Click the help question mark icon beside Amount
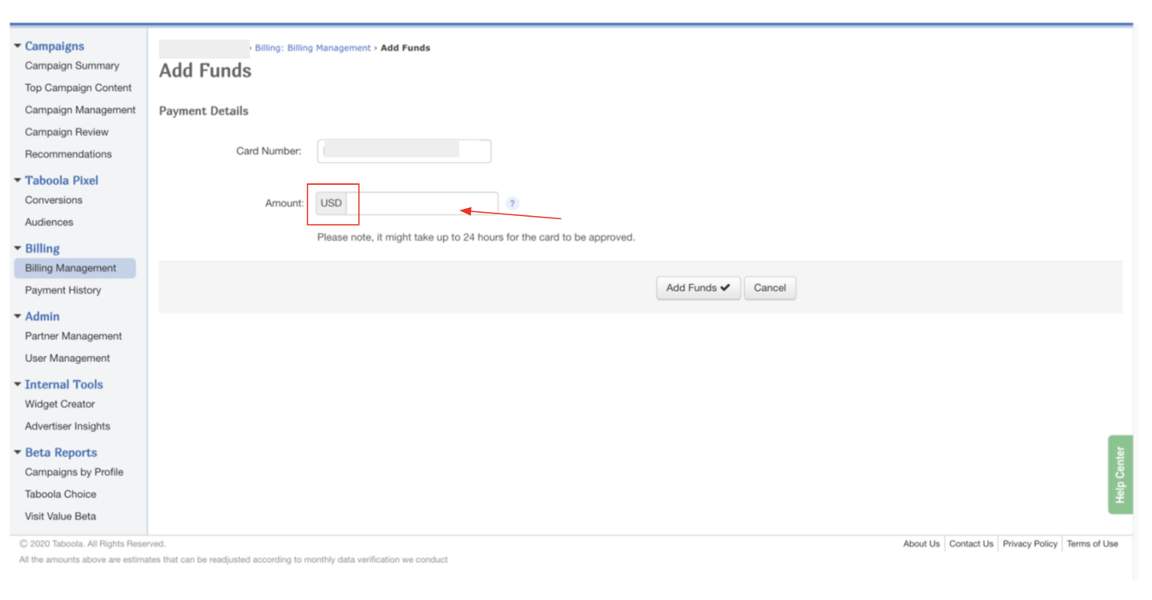1152x600 pixels. point(512,203)
